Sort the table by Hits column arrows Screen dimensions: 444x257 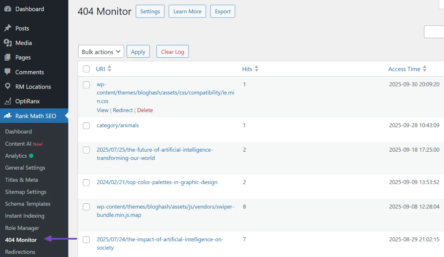click(256, 69)
